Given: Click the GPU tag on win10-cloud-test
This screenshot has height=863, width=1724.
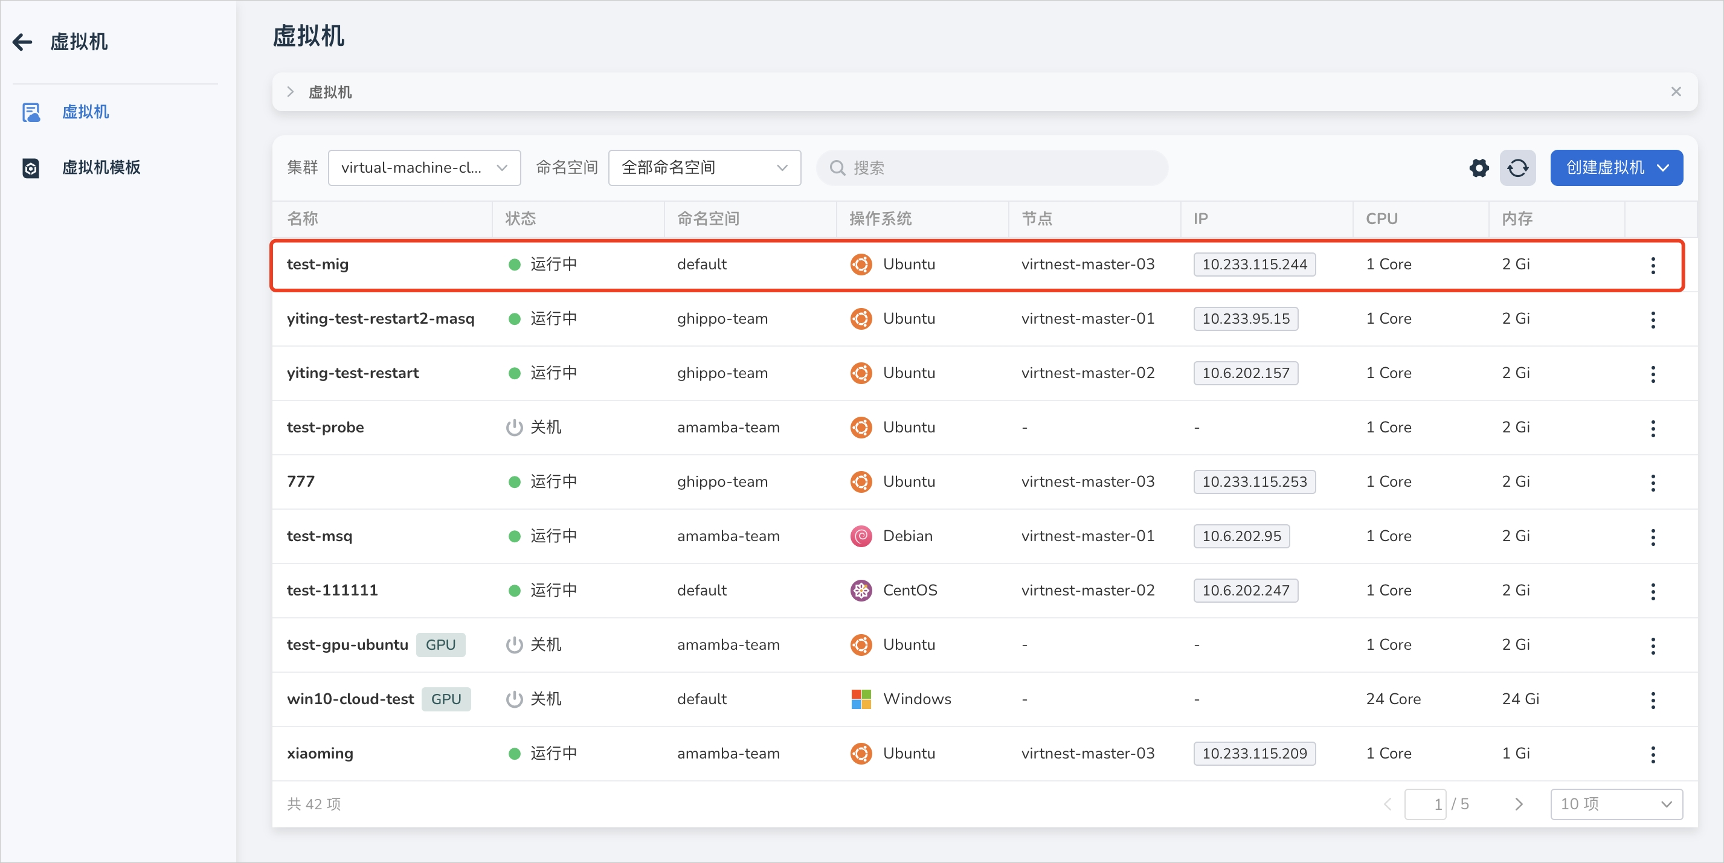Looking at the screenshot, I should [x=446, y=699].
